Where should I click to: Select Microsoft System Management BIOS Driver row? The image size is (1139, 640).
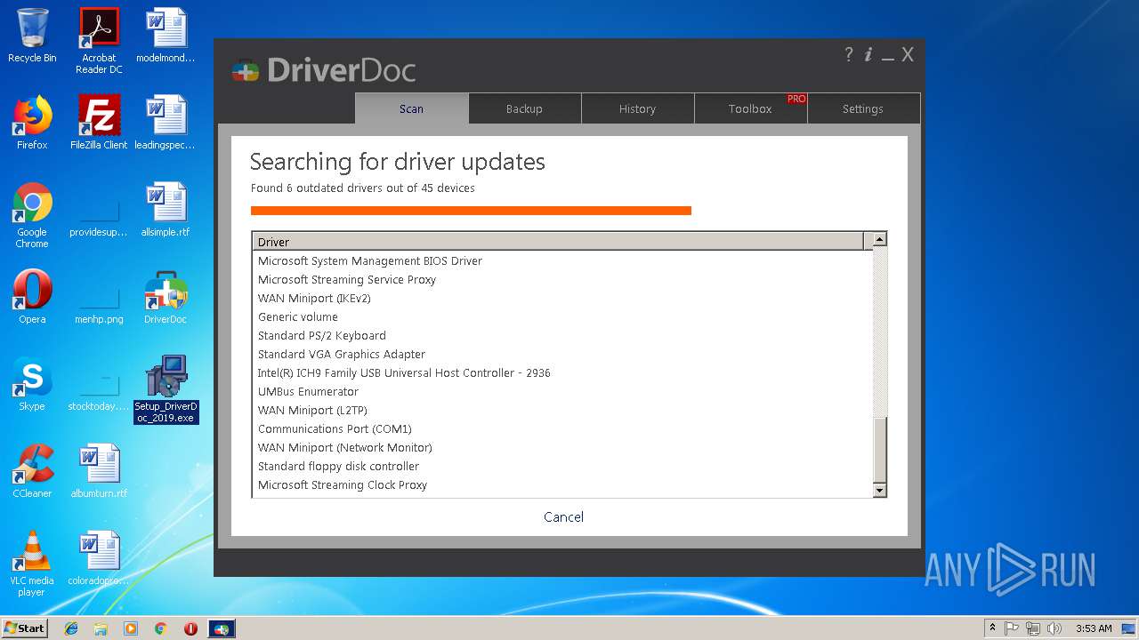coord(562,260)
